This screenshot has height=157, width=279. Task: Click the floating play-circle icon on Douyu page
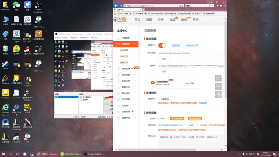coord(218,78)
